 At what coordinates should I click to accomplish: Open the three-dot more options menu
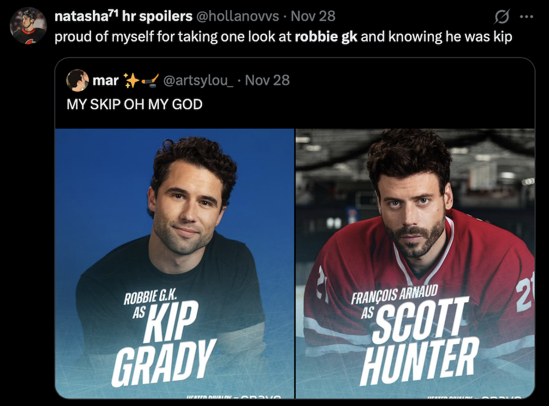(x=526, y=17)
